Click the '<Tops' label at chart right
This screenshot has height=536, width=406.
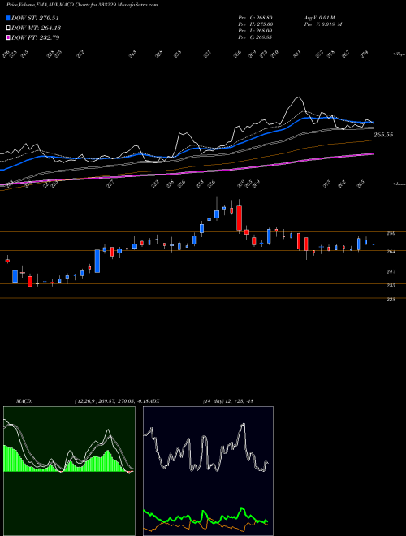400,54
